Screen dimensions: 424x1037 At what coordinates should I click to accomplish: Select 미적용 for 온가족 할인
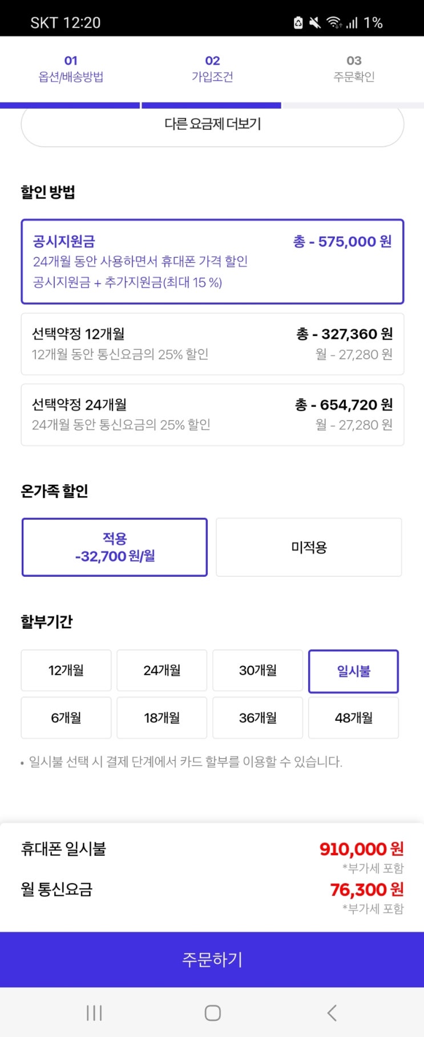click(309, 547)
